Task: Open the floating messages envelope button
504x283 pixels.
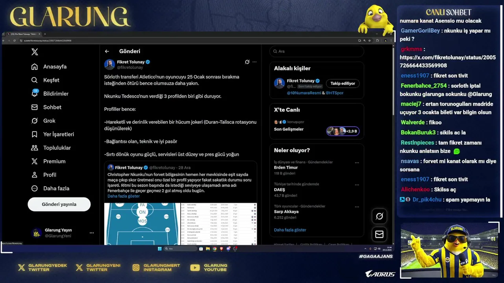Action: [379, 234]
